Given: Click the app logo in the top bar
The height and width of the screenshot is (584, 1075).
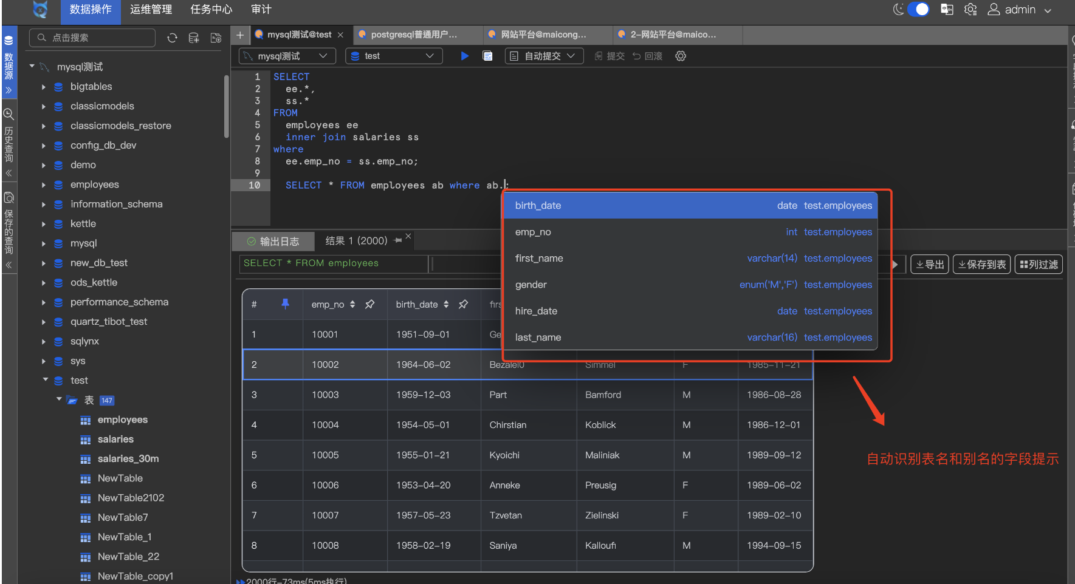Looking at the screenshot, I should [40, 10].
